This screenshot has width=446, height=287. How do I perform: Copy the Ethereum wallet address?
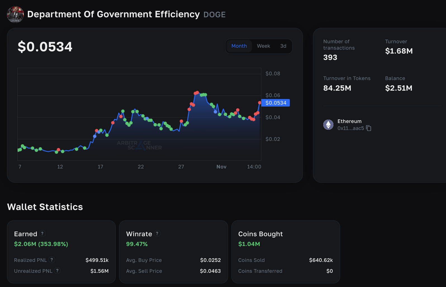click(369, 128)
